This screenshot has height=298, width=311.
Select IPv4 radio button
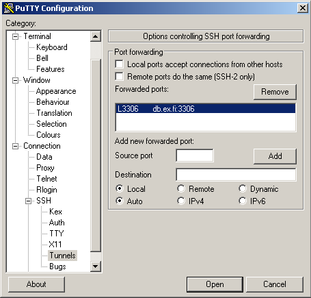pos(181,201)
